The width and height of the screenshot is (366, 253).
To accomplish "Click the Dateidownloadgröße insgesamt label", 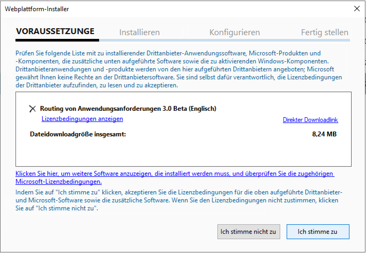I will pos(78,134).
